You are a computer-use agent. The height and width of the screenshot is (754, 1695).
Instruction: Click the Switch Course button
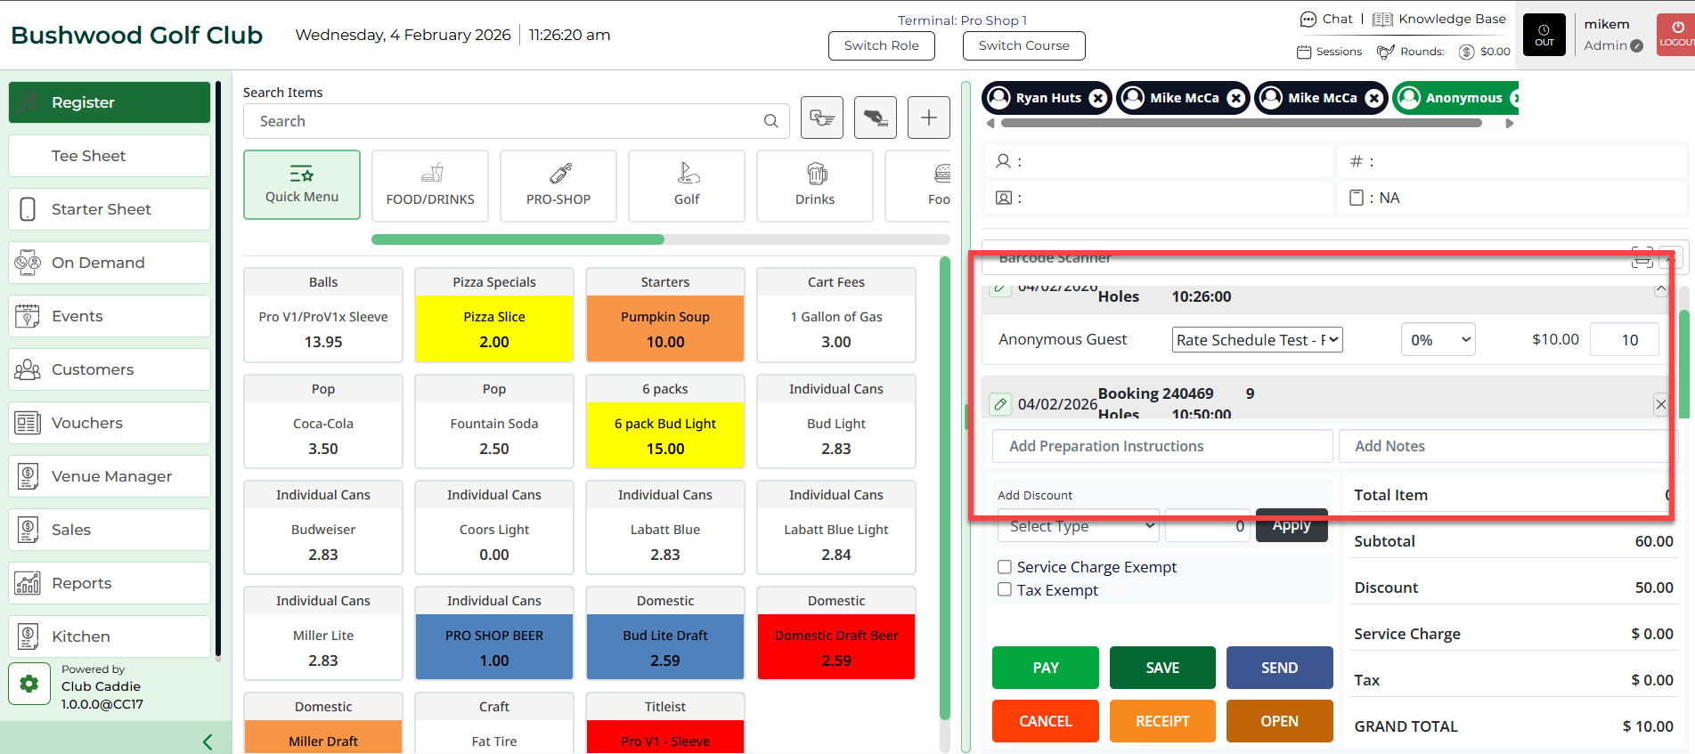point(1023,45)
